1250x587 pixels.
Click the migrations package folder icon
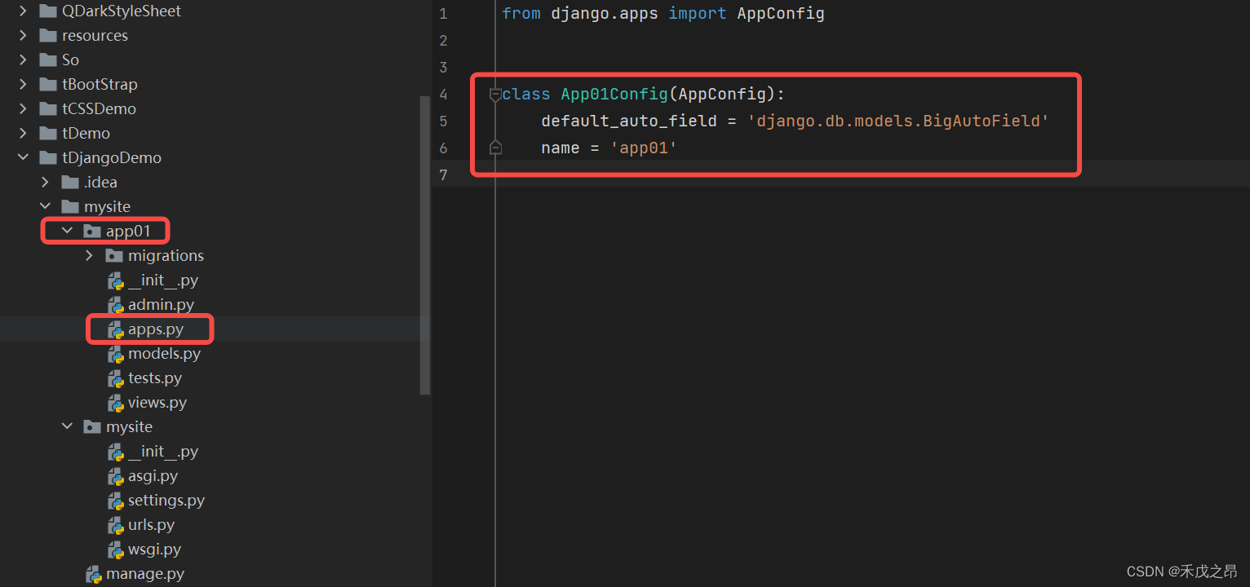click(114, 256)
